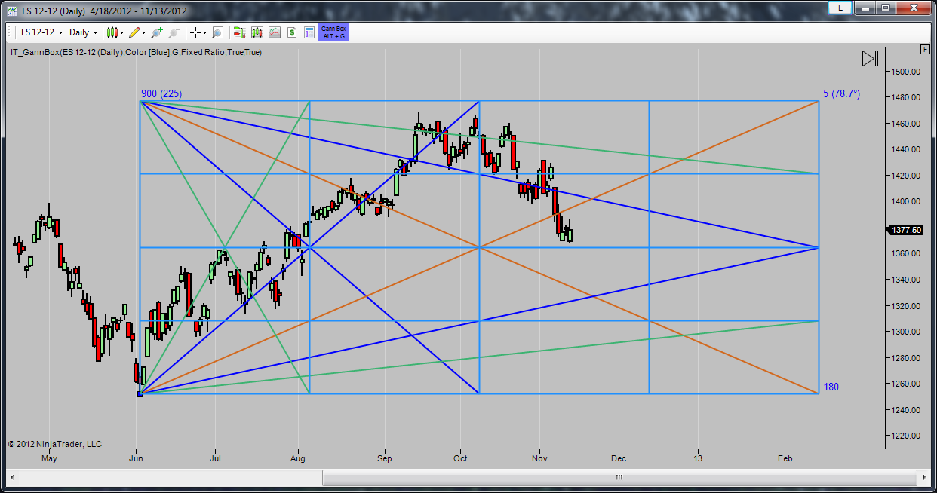Click the 'ES 12-12 (Daily)' window title text
The width and height of the screenshot is (937, 493).
(x=52, y=11)
